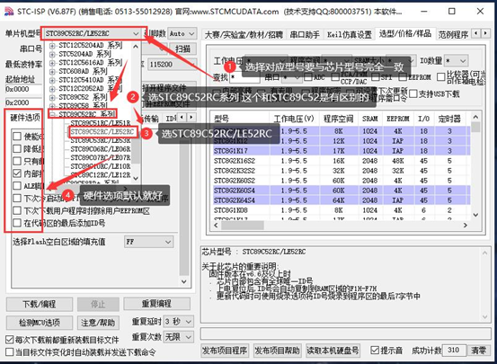
Task: Enable 下次下载用户程序时擦除用户EEPROM区
Action: pyautogui.click(x=17, y=210)
